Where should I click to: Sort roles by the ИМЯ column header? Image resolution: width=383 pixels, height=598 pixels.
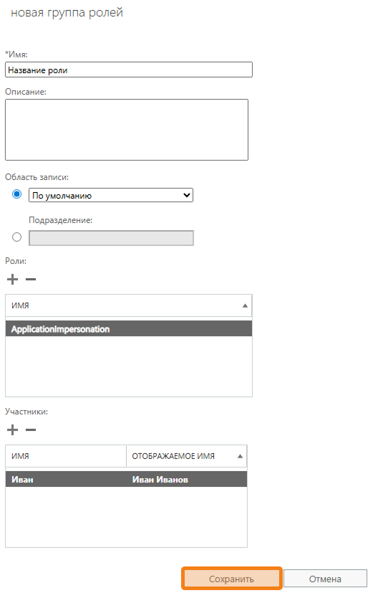[x=129, y=305]
